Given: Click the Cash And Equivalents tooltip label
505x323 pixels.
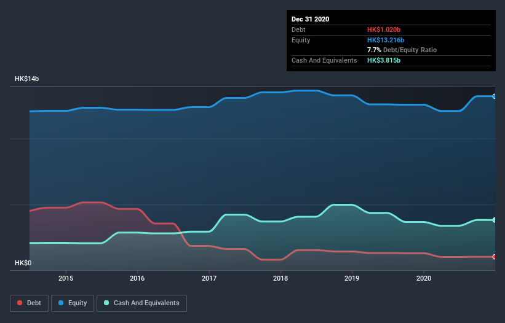Looking at the screenshot, I should pyautogui.click(x=324, y=60).
